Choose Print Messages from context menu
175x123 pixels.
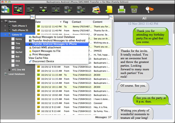[x=57, y=54]
